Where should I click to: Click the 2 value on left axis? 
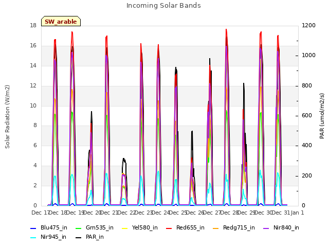[x=35, y=185]
